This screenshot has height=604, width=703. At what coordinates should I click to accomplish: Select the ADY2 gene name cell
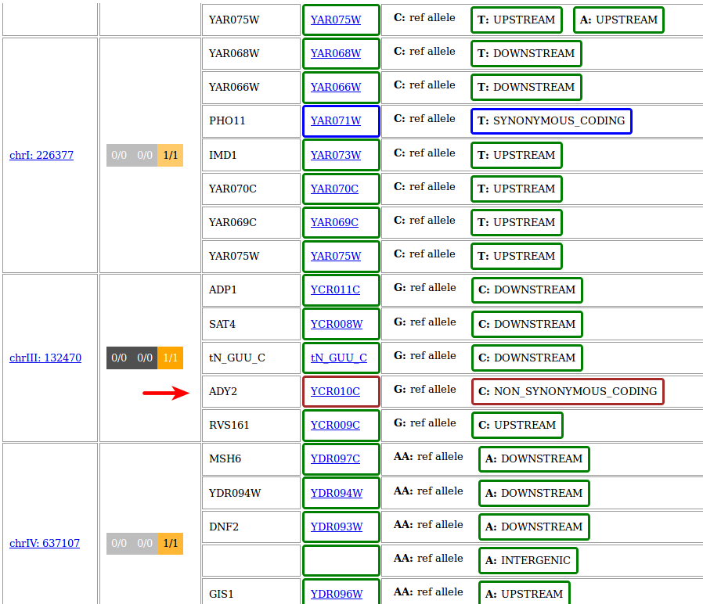click(251, 391)
